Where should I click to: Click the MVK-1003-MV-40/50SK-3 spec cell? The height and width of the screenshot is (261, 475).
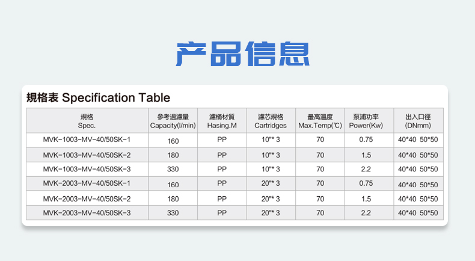(x=87, y=169)
